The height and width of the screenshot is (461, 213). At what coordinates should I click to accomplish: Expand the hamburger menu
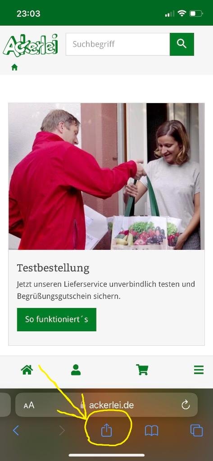199,370
